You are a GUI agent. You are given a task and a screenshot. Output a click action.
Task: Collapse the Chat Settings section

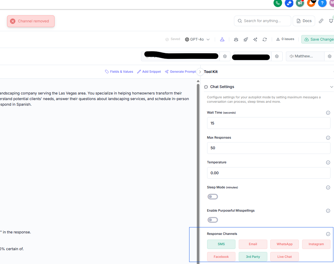[332, 87]
